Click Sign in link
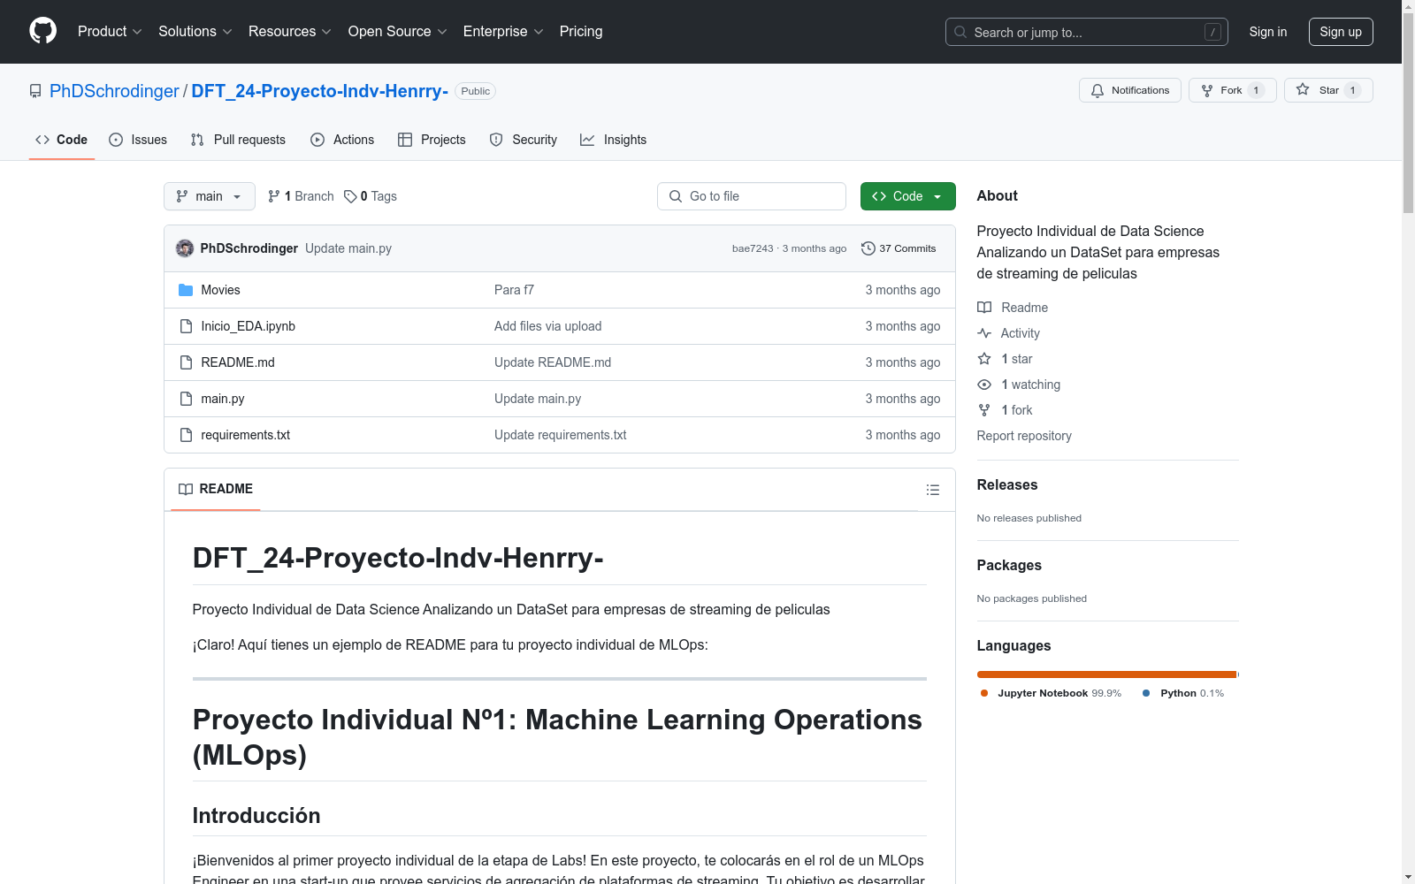 (1267, 32)
